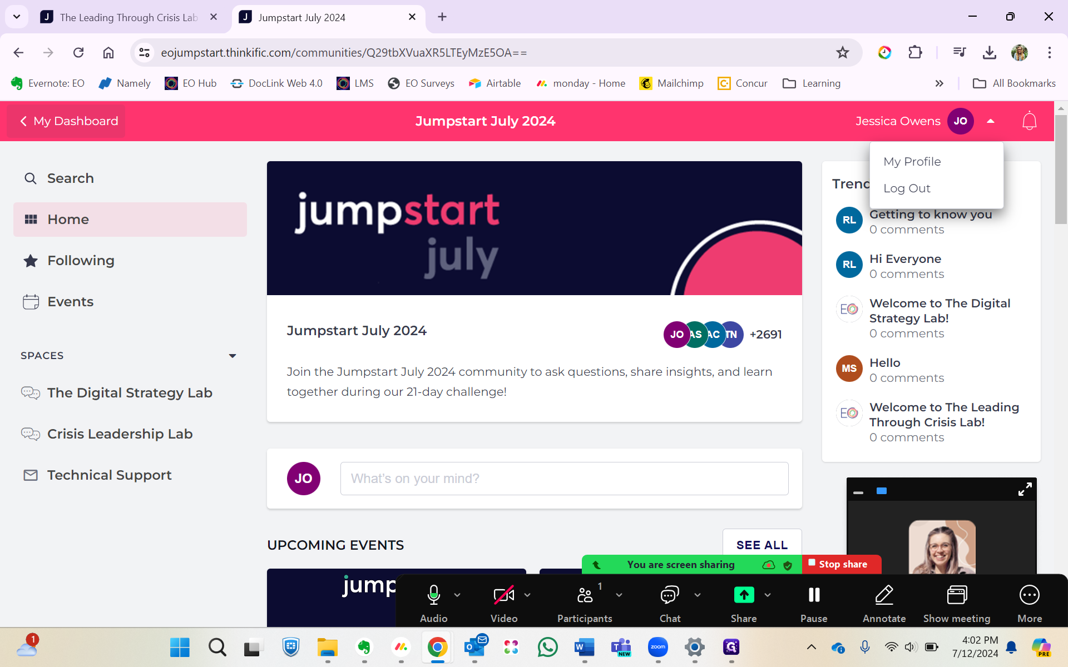Choose Log Out from user menu

click(x=907, y=188)
